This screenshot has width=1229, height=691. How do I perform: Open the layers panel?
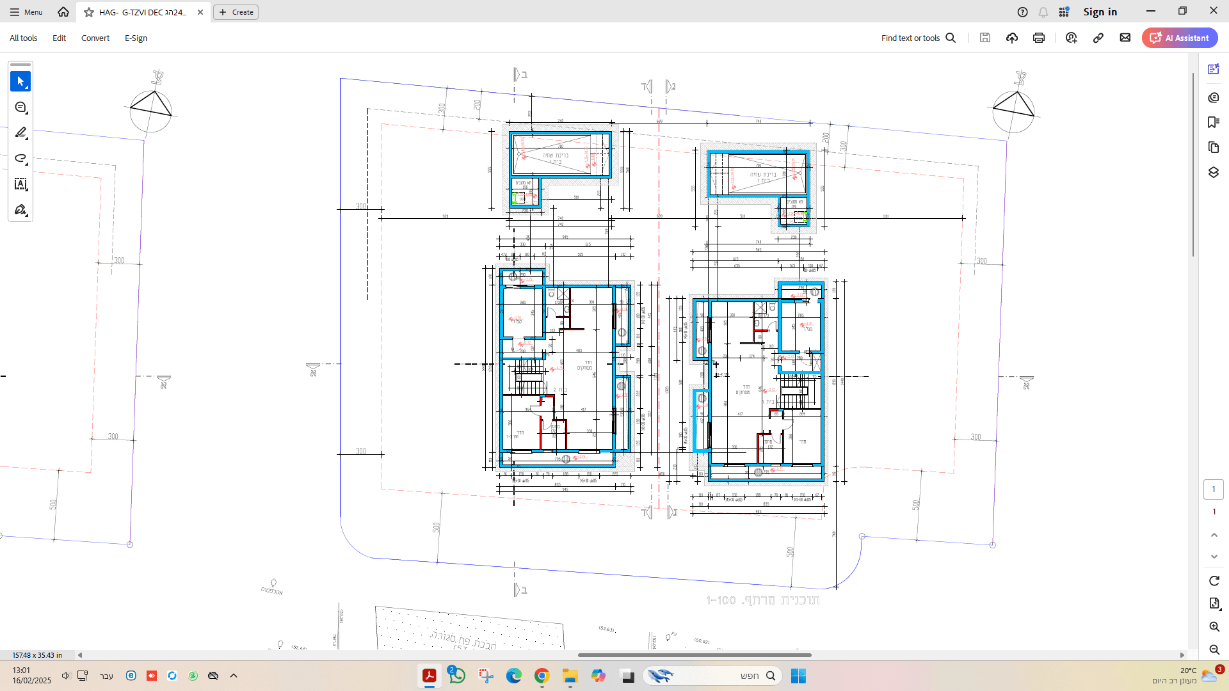coord(1214,173)
